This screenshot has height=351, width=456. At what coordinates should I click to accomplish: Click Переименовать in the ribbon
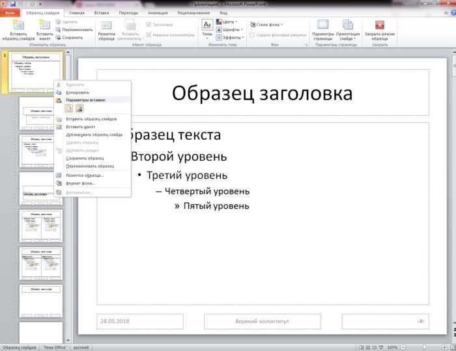(74, 30)
